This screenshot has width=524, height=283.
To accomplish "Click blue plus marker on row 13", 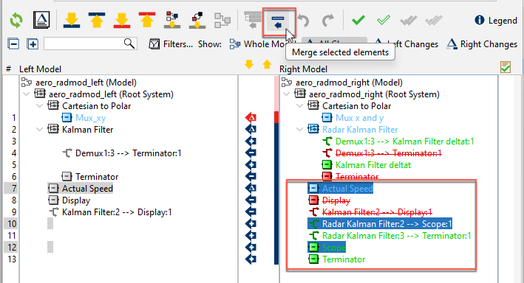I will pyautogui.click(x=251, y=259).
